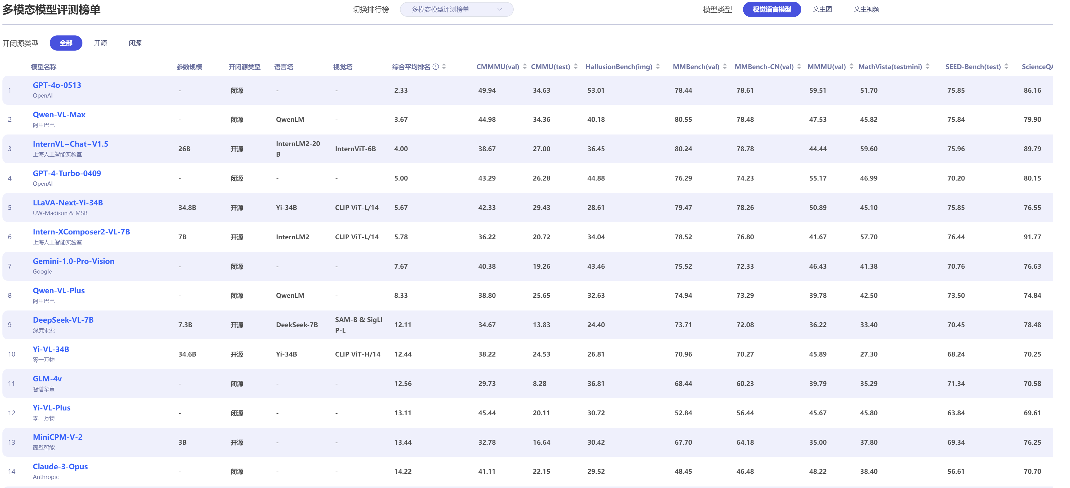Switch to the 文生图 model type tab
Image resolution: width=1070 pixels, height=488 pixels.
coord(822,10)
